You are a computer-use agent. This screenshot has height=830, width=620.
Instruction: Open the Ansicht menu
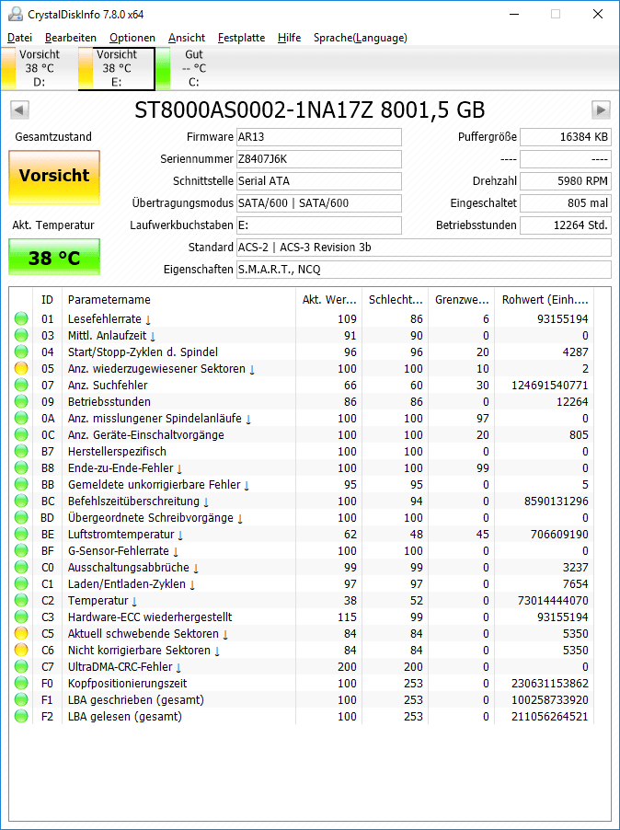pos(187,38)
